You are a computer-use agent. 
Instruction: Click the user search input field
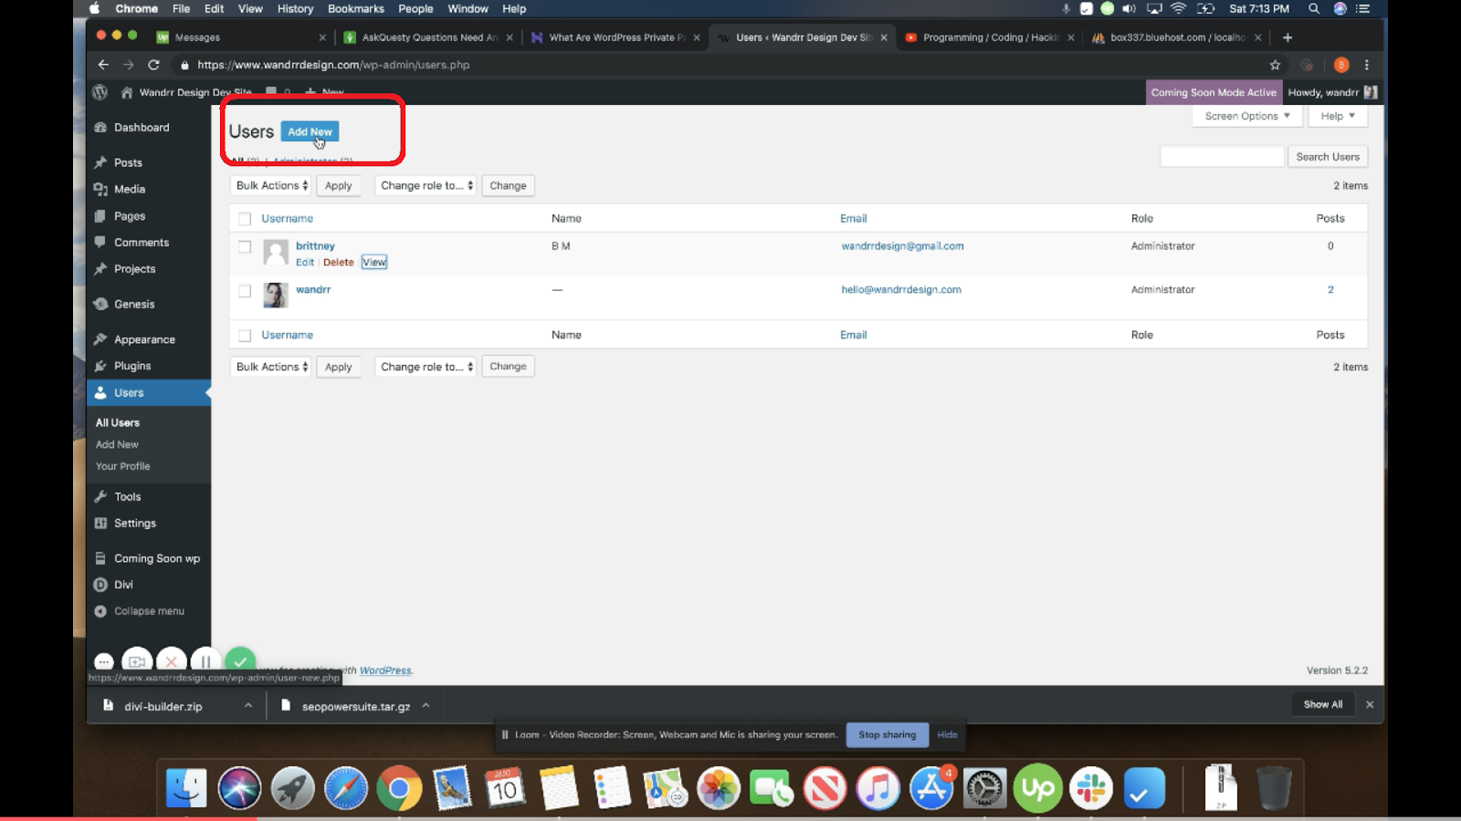pos(1222,156)
